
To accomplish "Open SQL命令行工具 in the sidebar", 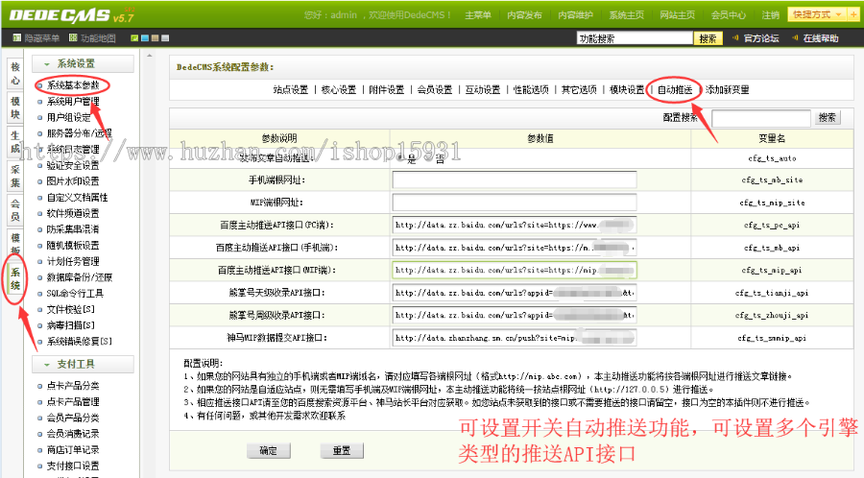I will 75,293.
